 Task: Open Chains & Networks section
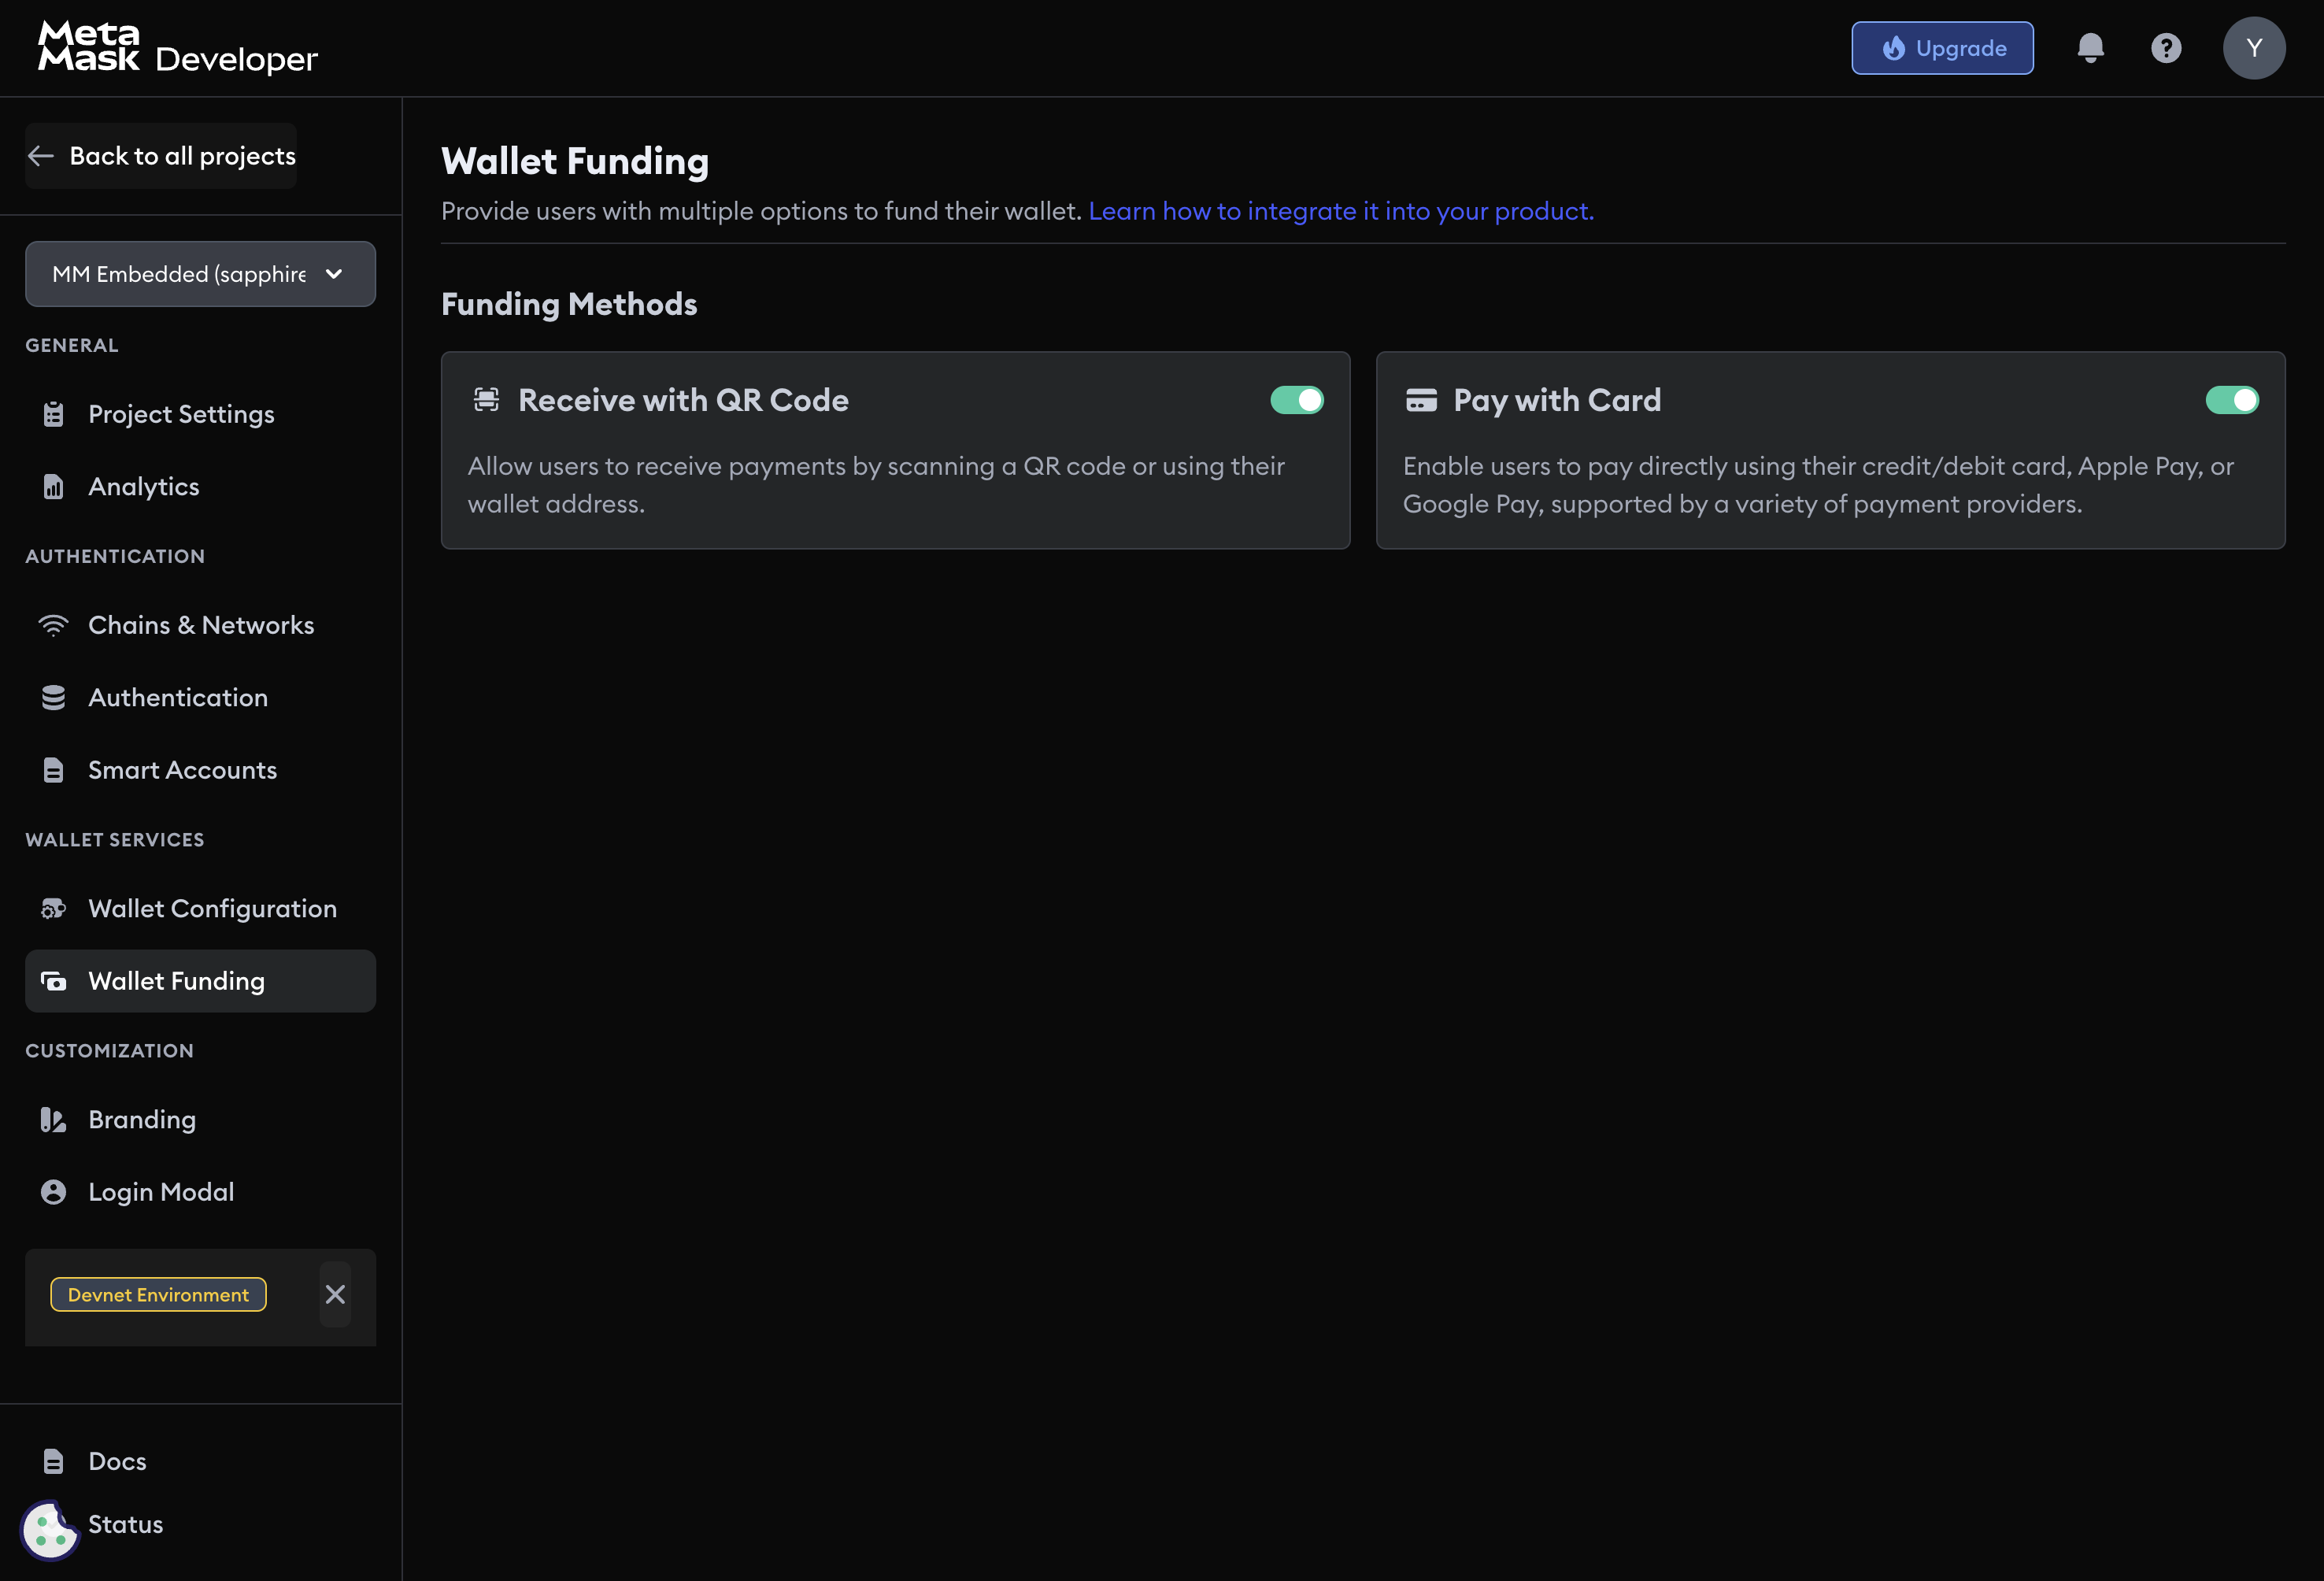pos(200,625)
